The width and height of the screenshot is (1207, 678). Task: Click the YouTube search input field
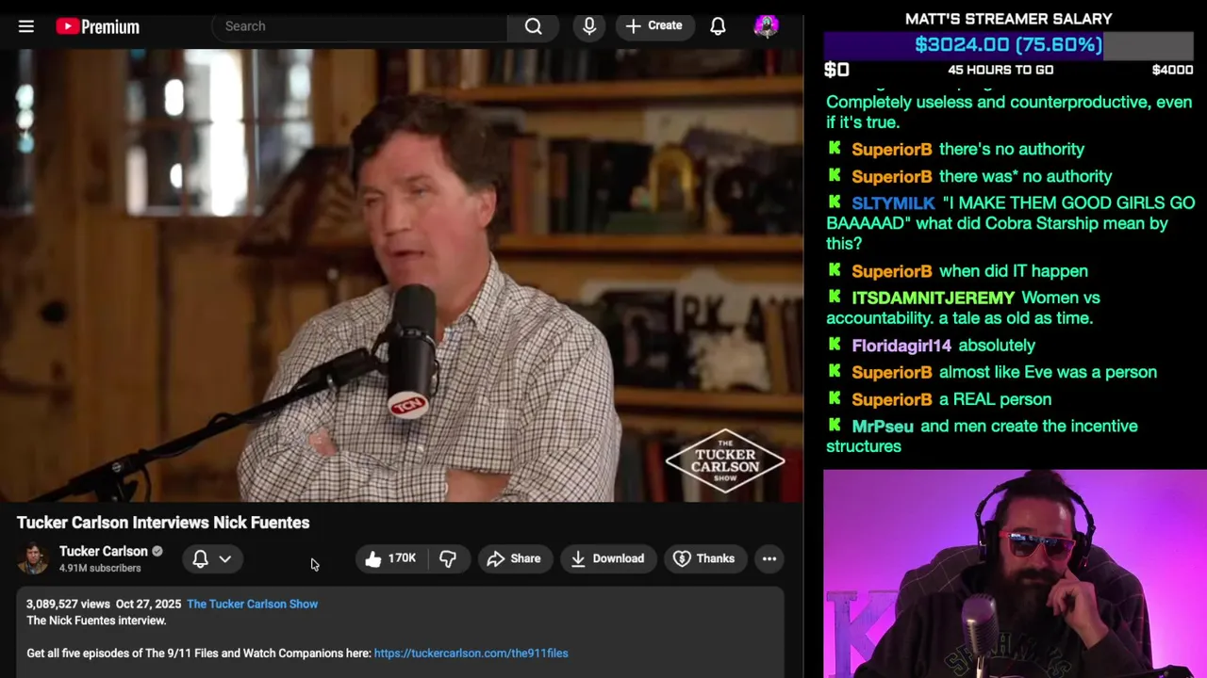[360, 26]
